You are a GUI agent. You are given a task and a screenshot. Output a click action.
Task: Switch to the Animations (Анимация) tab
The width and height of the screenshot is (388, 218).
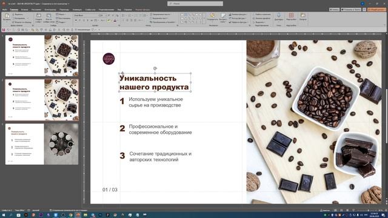77,10
